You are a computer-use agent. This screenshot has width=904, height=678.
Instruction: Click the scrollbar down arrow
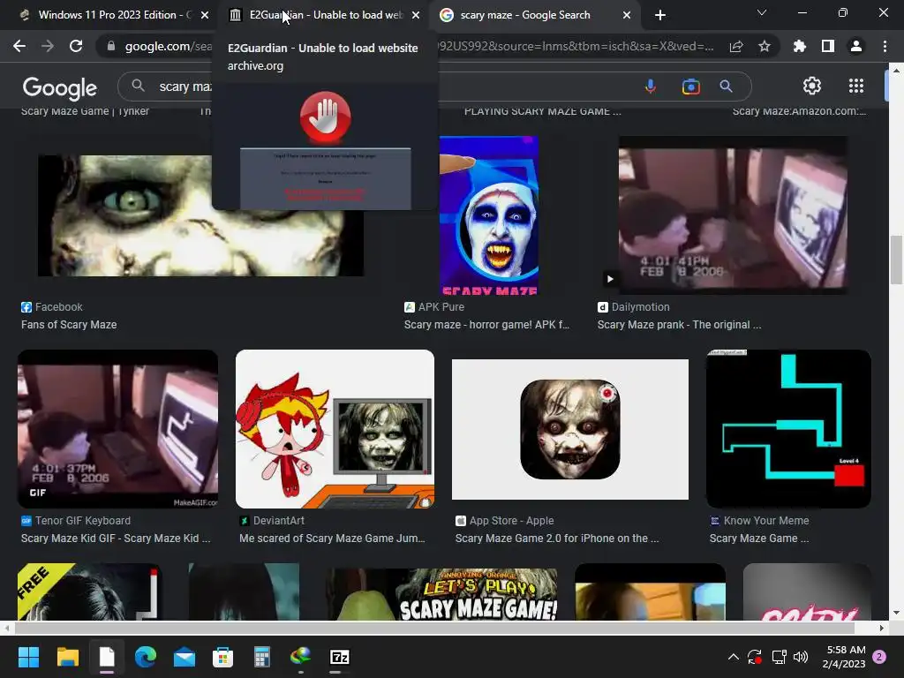(x=895, y=613)
